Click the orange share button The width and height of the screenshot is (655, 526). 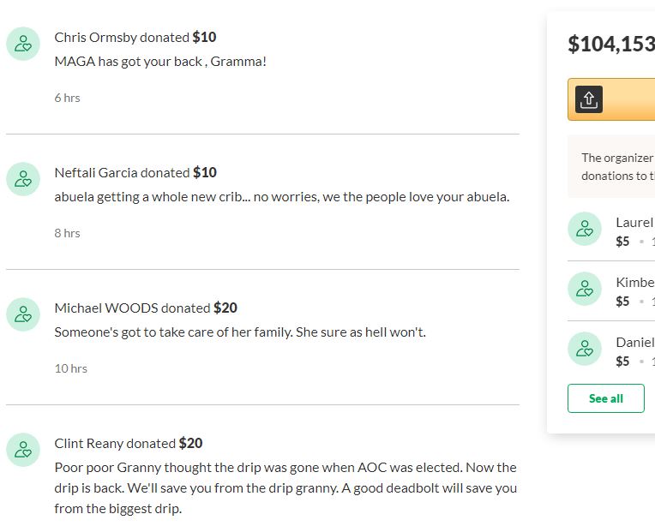point(611,99)
